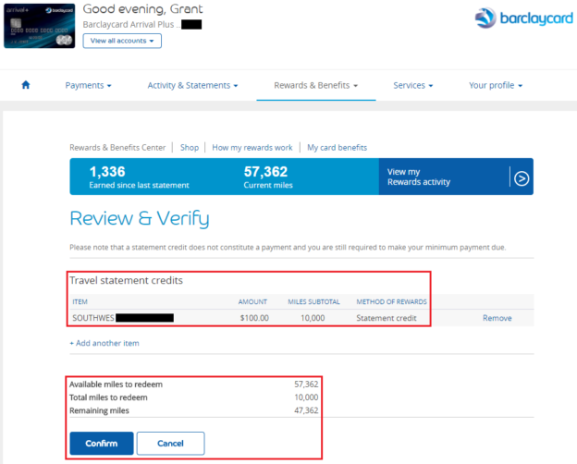Click the Good evening, Grant greeting
This screenshot has height=464, width=577.
(x=142, y=9)
